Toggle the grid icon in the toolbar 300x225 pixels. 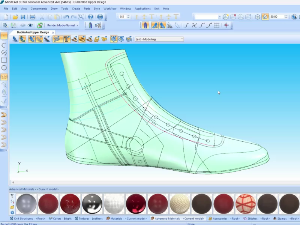pyautogui.click(x=217, y=25)
